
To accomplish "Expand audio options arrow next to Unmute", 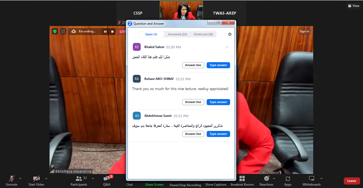I will 20,178.
